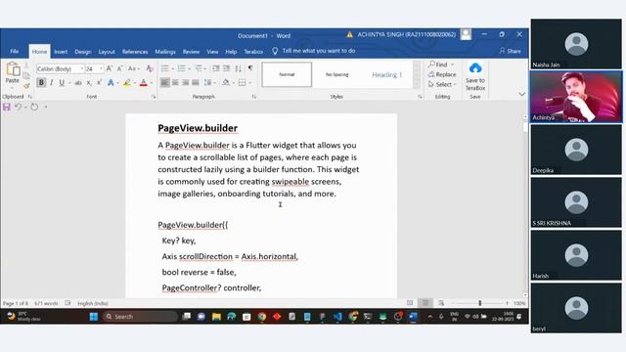Switch to the References tab
The width and height of the screenshot is (626, 352).
[x=135, y=52]
